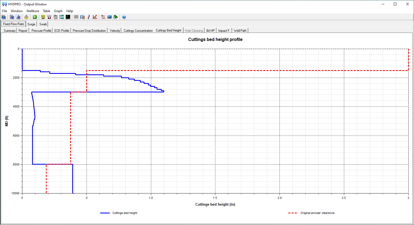The image size is (414, 225).
Task: Click the first Word report export icon
Action: pos(4,17)
